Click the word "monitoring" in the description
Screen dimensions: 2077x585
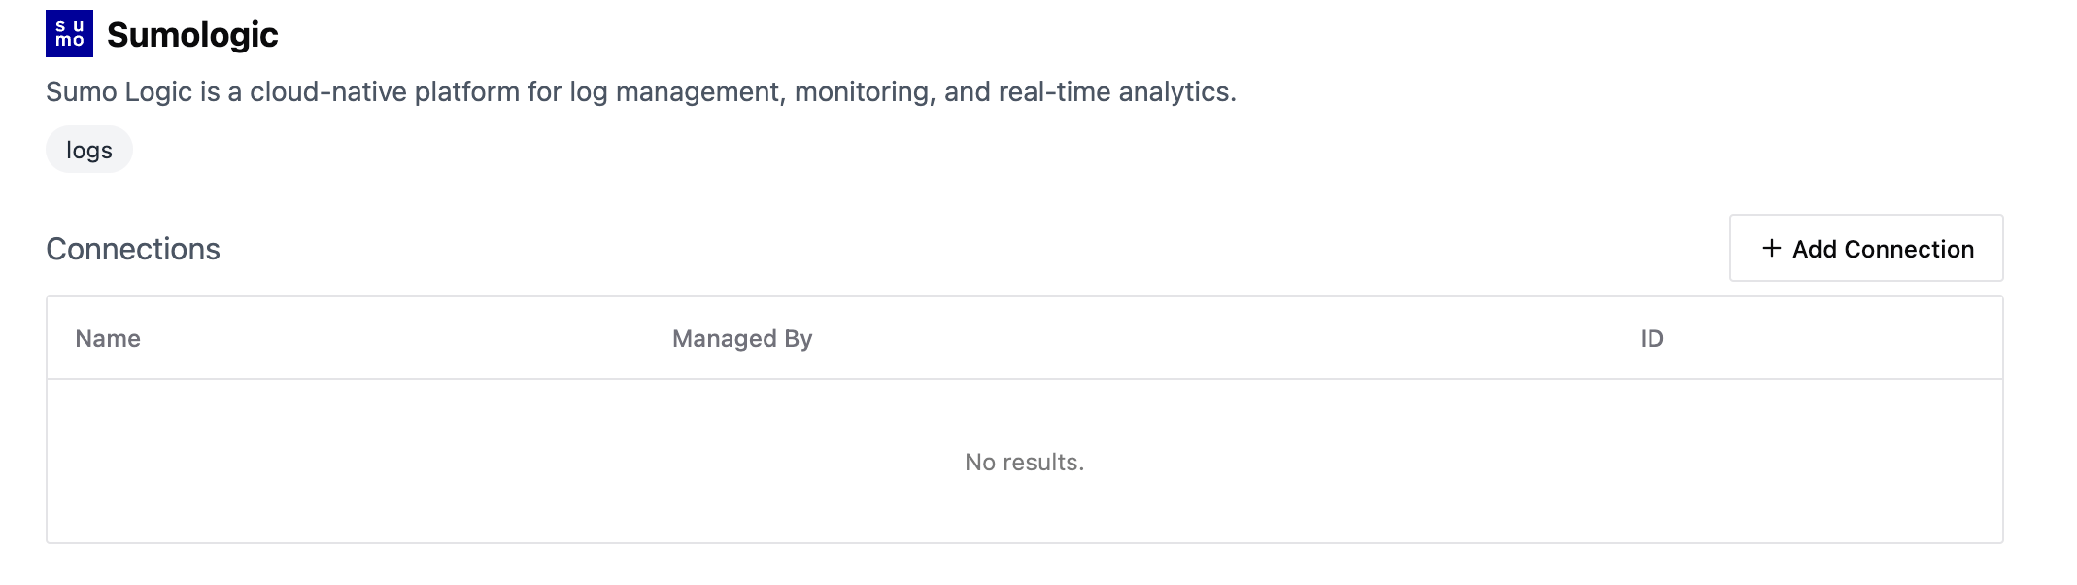point(865,92)
